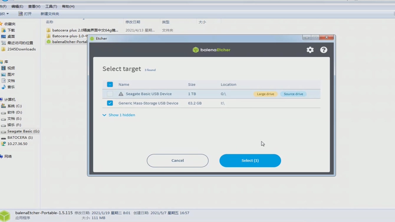The image size is (395, 222).
Task: Open the 工具(T) menu
Action: [51, 6]
